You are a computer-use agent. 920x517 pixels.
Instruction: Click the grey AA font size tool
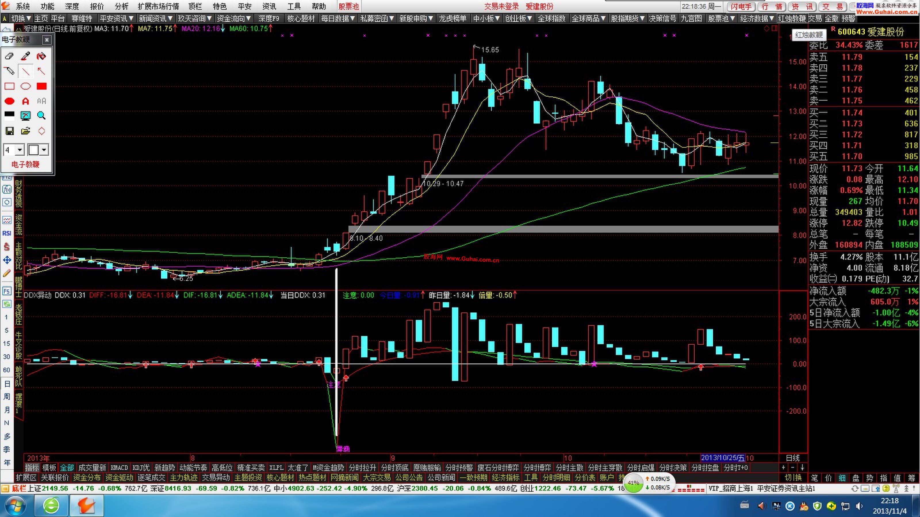[x=41, y=101]
